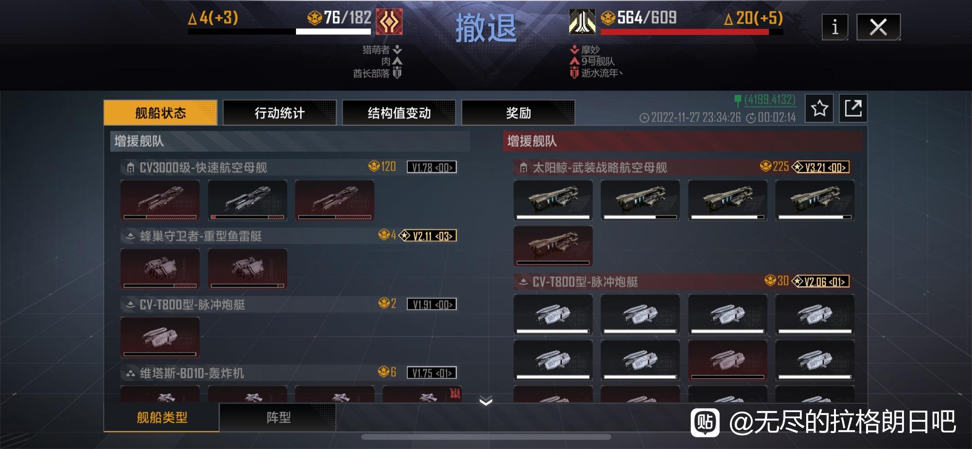Viewport: 972px width, 449px height.
Task: Open the info button
Action: coord(835,27)
